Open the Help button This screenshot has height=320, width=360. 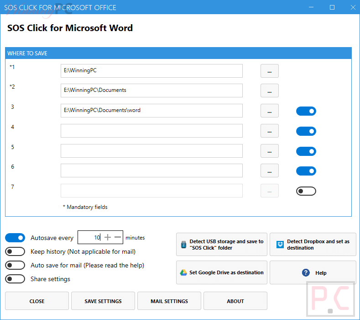(x=313, y=272)
